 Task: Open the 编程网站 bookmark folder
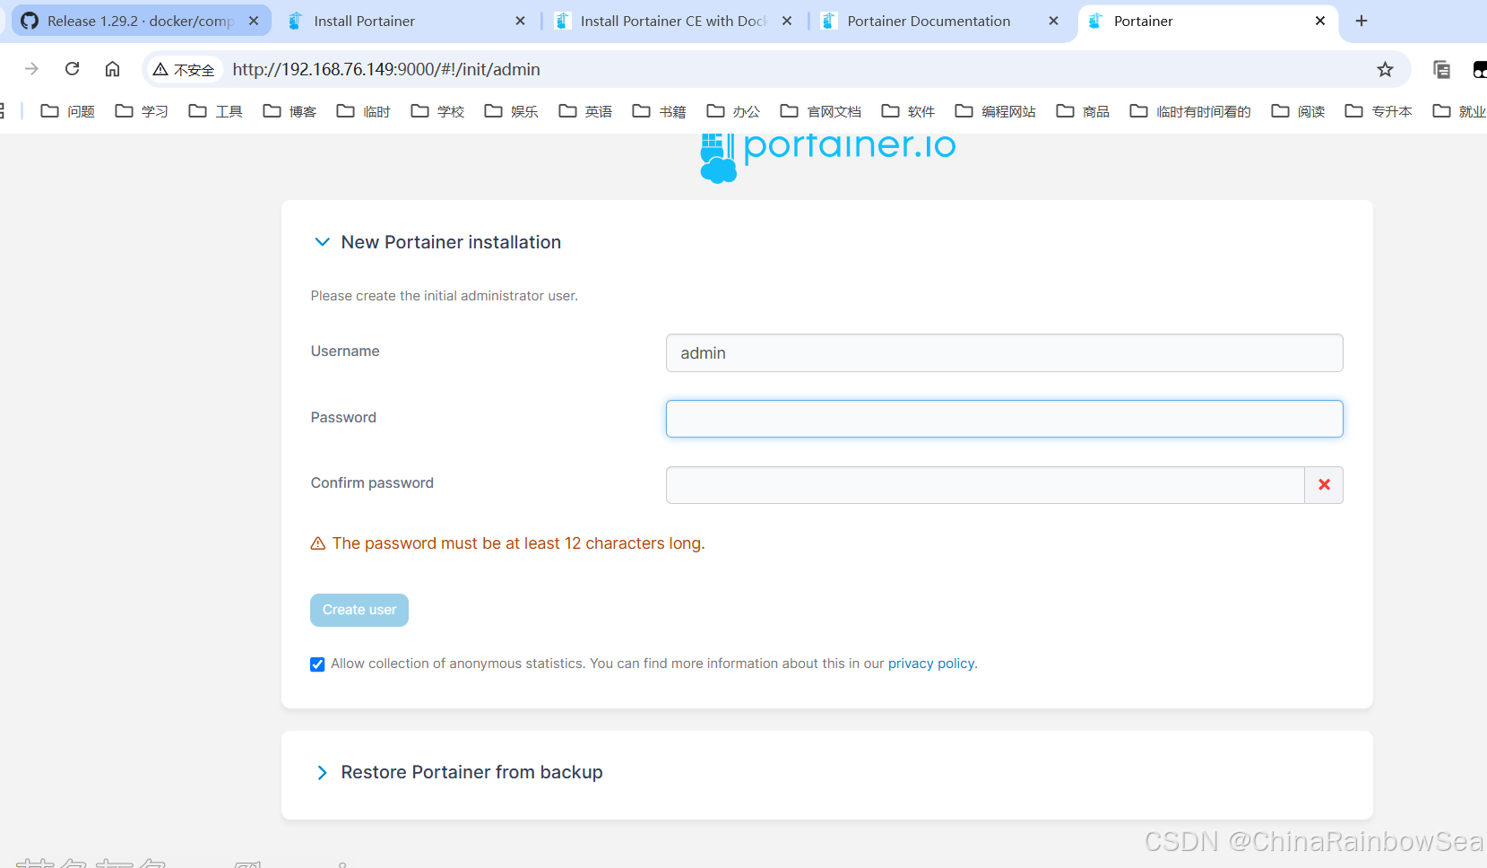click(996, 111)
